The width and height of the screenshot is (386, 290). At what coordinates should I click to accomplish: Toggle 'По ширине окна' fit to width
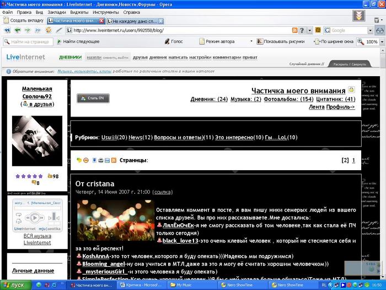tap(334, 41)
